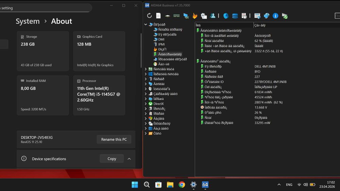Open File Explorer from the taskbar
The image size is (340, 191).
170,185
